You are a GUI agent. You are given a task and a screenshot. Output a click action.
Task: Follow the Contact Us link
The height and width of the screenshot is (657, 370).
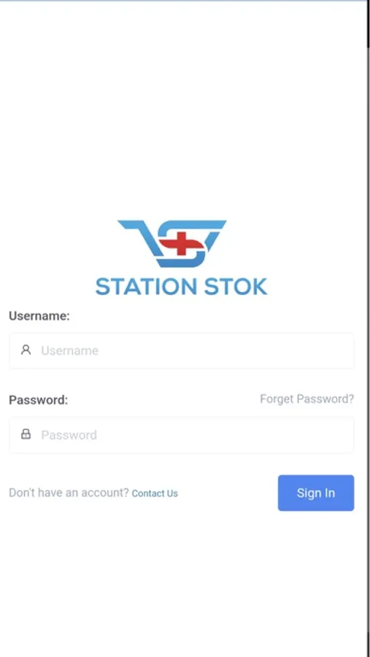tap(155, 493)
